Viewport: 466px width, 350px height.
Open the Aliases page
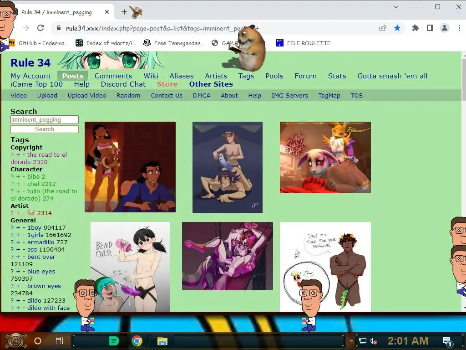[x=182, y=76]
